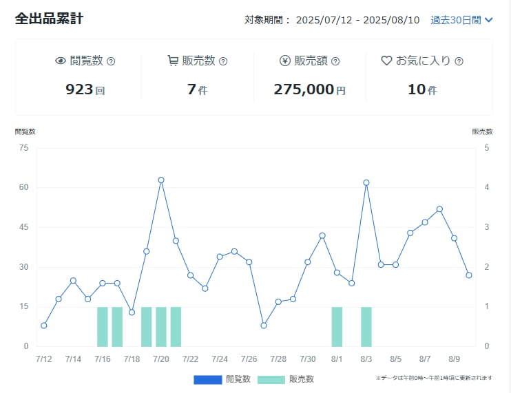Screen dimensions: 511x393
Task: Click the 8/3 peak data point
Action: coord(366,182)
